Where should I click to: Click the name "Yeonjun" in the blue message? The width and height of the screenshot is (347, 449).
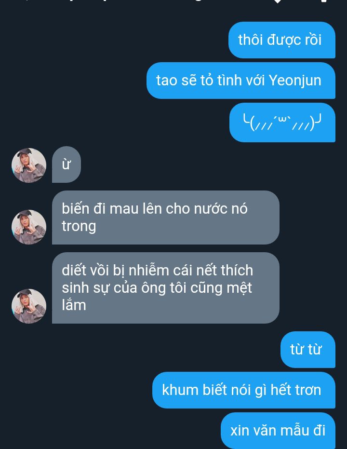(295, 81)
